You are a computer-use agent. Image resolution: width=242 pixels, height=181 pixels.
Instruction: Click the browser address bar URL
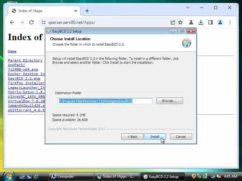[72, 22]
